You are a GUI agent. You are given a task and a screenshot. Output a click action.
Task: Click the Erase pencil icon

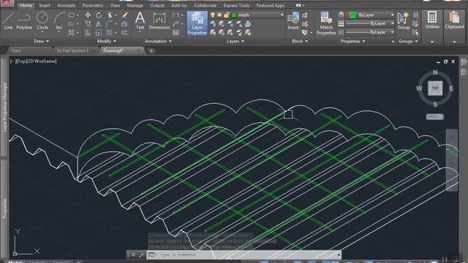click(x=125, y=15)
